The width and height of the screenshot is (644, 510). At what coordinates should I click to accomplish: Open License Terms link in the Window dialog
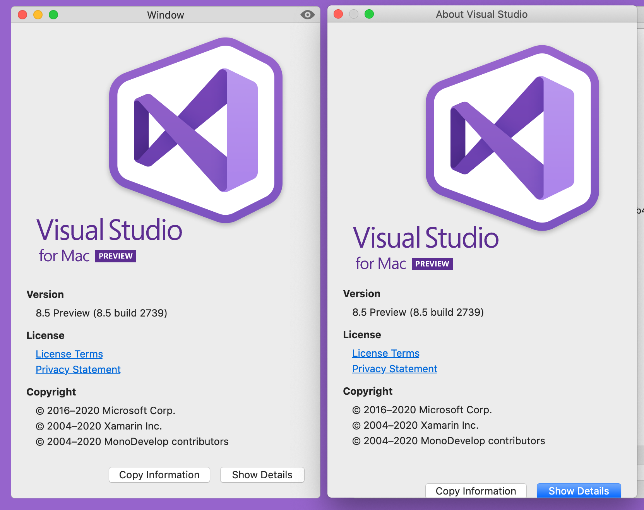click(69, 354)
